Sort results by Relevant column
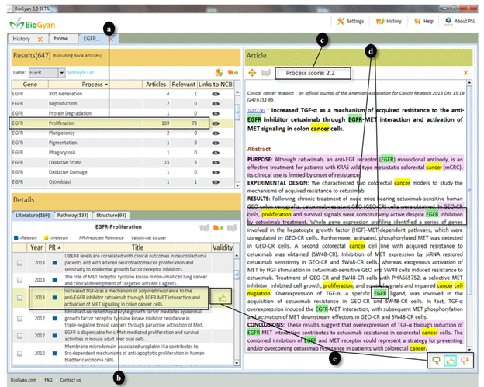 [x=183, y=85]
